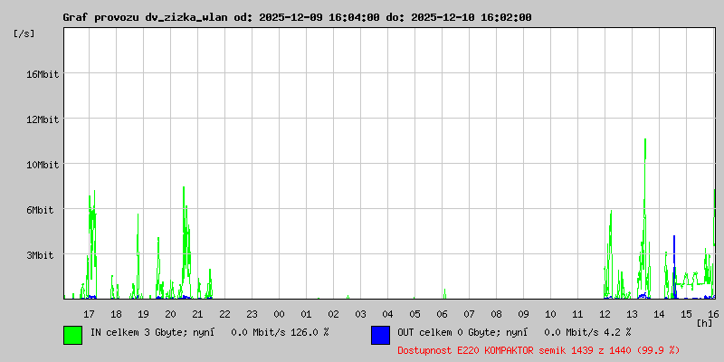
Task: Click the '22' hour label on x-axis
Action: 224,314
